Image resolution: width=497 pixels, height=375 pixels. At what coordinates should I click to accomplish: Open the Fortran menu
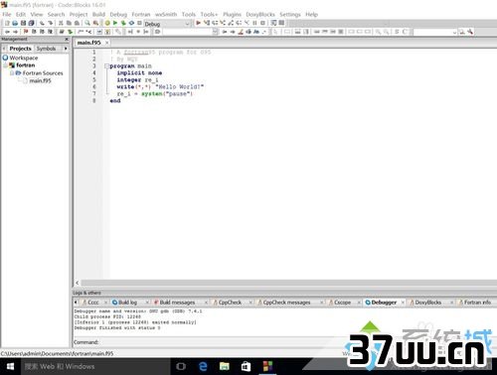(x=141, y=14)
